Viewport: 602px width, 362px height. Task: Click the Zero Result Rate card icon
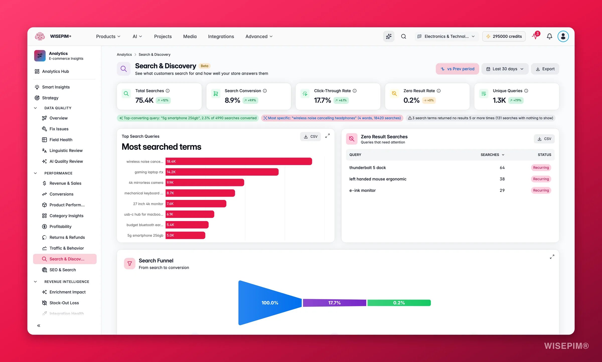[394, 93]
